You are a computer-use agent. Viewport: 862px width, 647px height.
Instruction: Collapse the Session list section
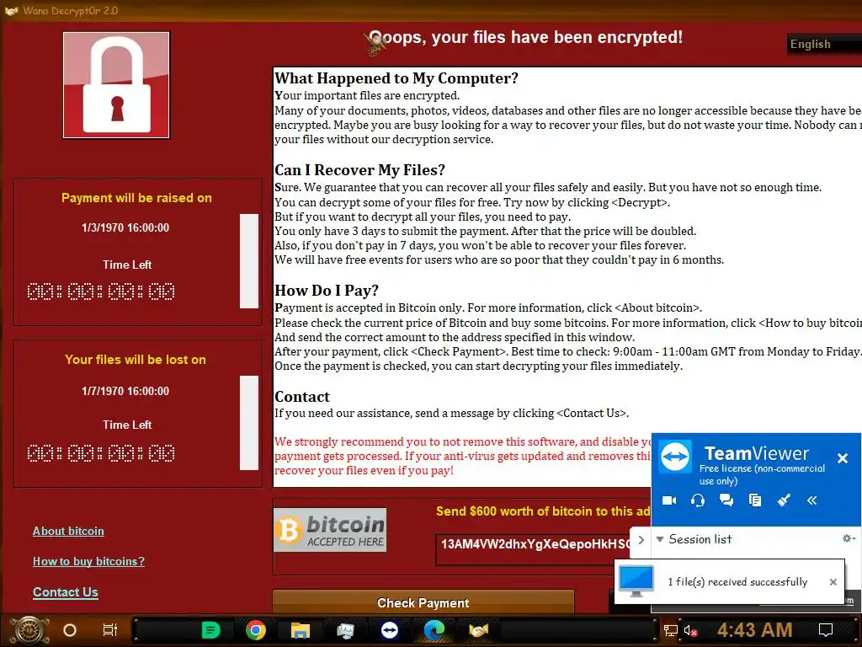pyautogui.click(x=660, y=539)
